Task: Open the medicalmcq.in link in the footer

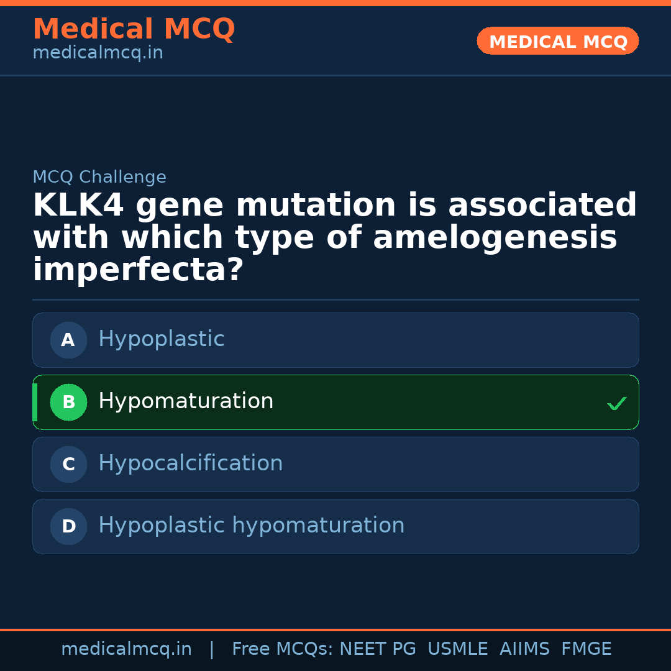Action: [x=126, y=649]
